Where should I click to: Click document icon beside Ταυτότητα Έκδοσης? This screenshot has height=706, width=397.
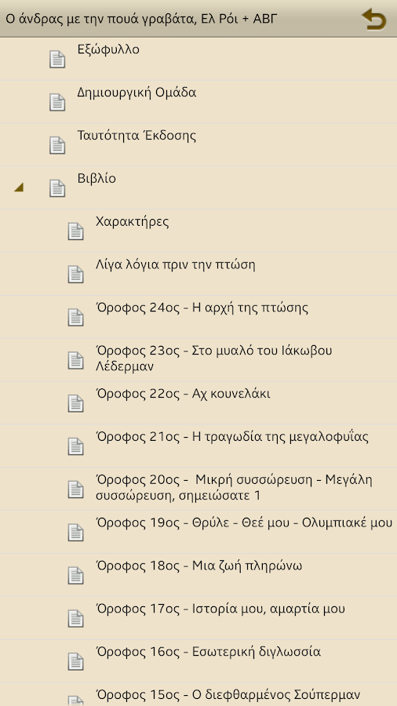57,145
